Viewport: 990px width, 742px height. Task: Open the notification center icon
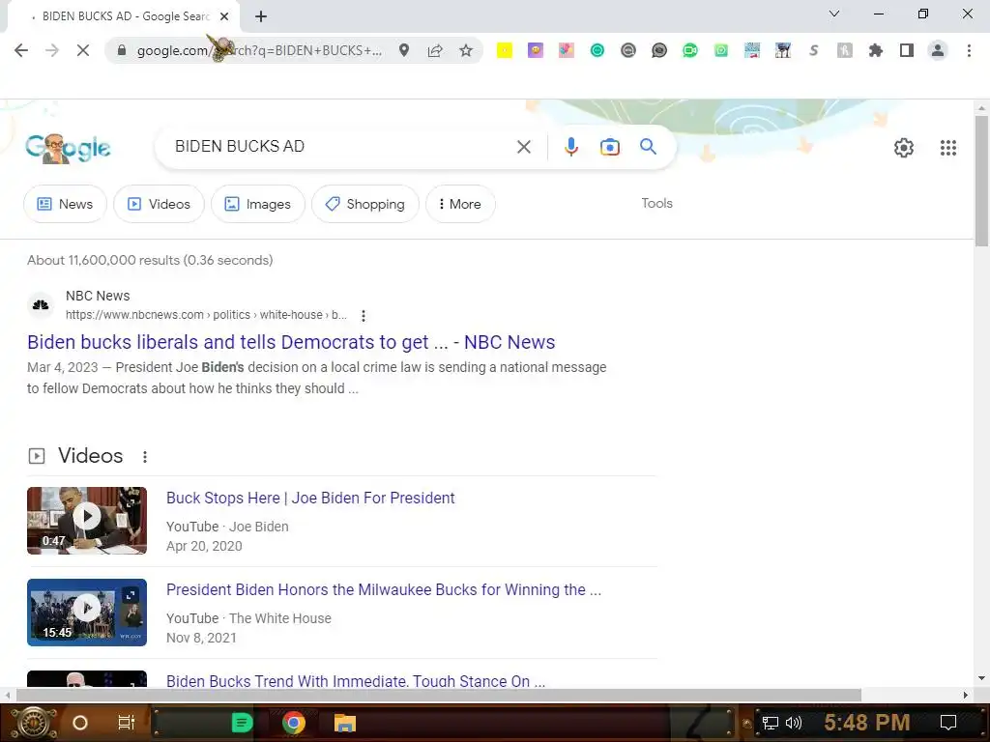pyautogui.click(x=947, y=723)
